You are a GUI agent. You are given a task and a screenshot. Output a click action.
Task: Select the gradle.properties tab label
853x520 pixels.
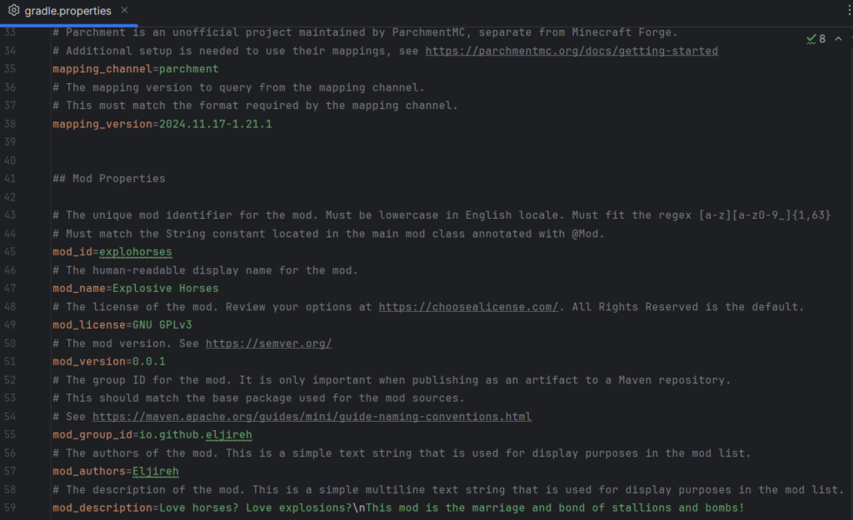pos(67,11)
